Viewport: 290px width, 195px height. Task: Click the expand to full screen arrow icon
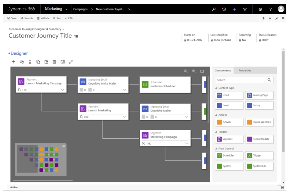coord(71,62)
